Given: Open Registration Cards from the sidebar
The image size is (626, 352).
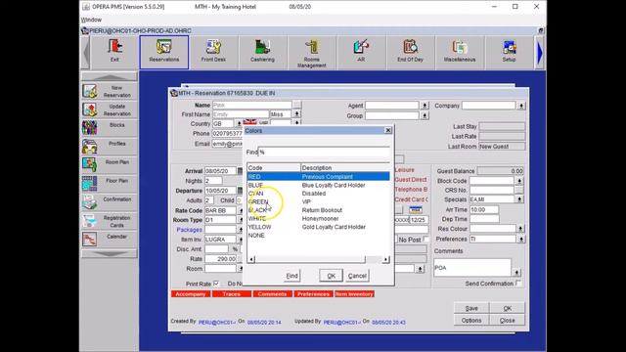Looking at the screenshot, I should coord(110,221).
